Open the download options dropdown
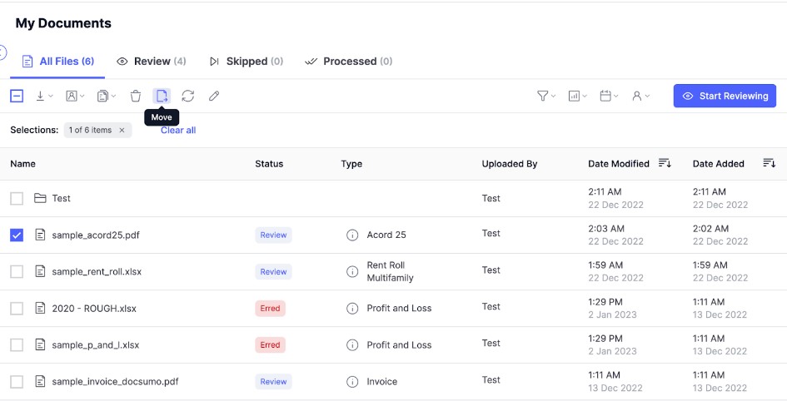 [44, 97]
